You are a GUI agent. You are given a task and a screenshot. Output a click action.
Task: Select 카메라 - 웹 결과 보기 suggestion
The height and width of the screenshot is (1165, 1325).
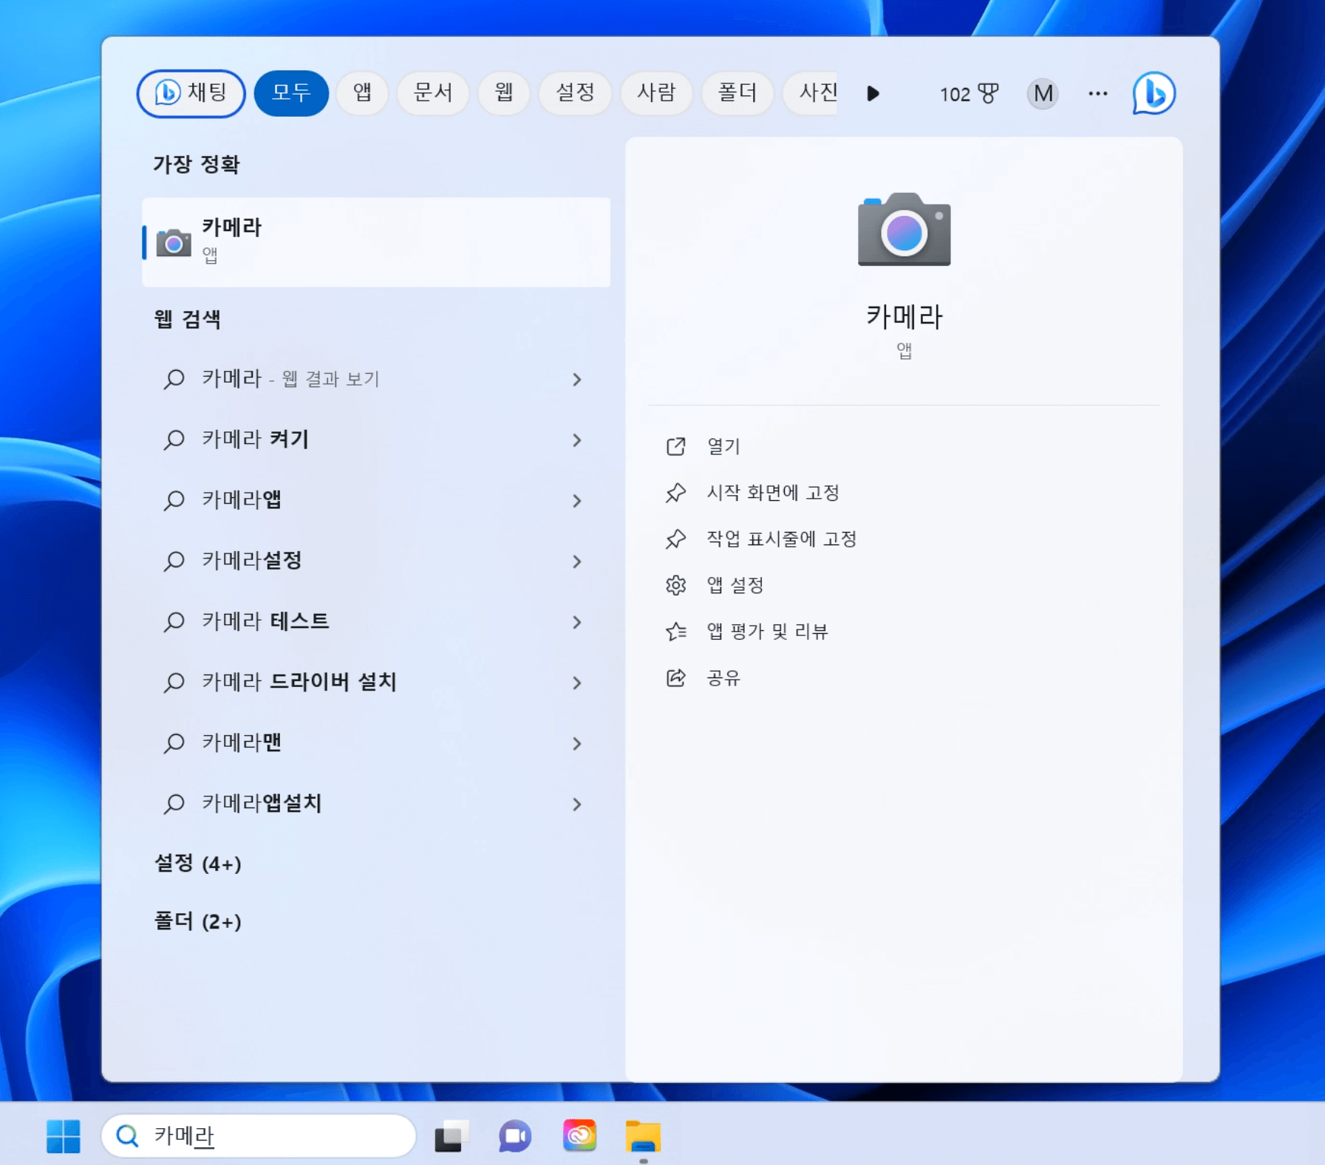376,380
